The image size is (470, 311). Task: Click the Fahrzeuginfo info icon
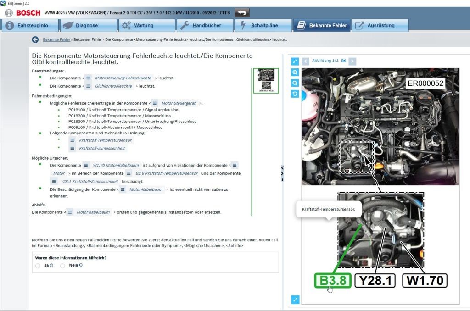(10, 26)
